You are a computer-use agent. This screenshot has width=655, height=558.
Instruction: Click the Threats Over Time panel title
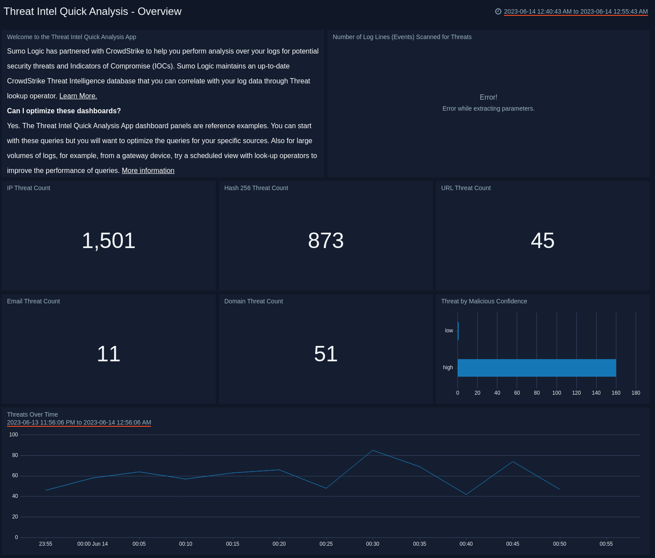tap(32, 414)
